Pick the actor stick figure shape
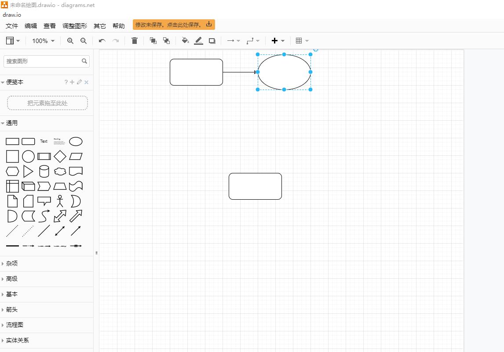 tap(60, 201)
